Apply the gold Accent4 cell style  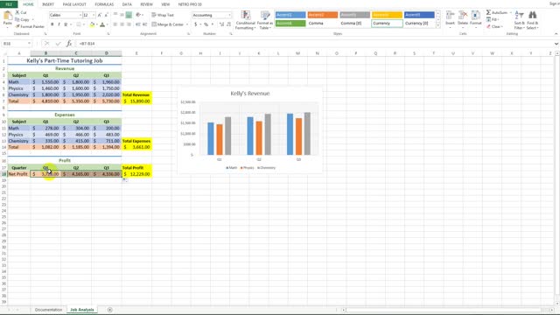coord(387,15)
